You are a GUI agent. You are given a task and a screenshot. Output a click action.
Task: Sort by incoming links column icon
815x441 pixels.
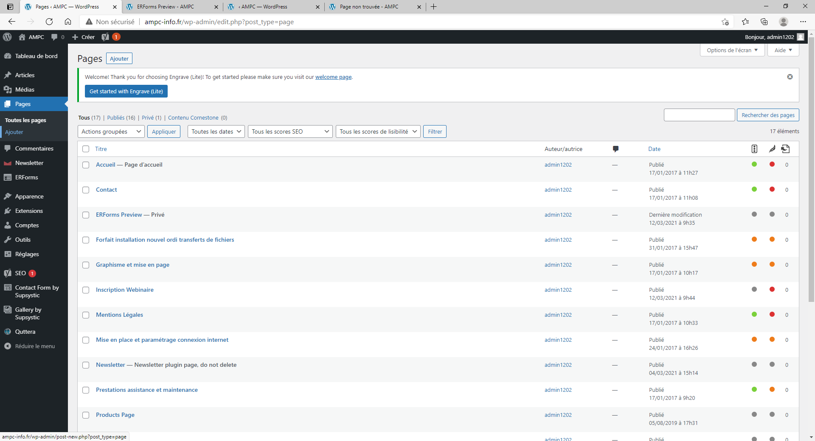[786, 149]
